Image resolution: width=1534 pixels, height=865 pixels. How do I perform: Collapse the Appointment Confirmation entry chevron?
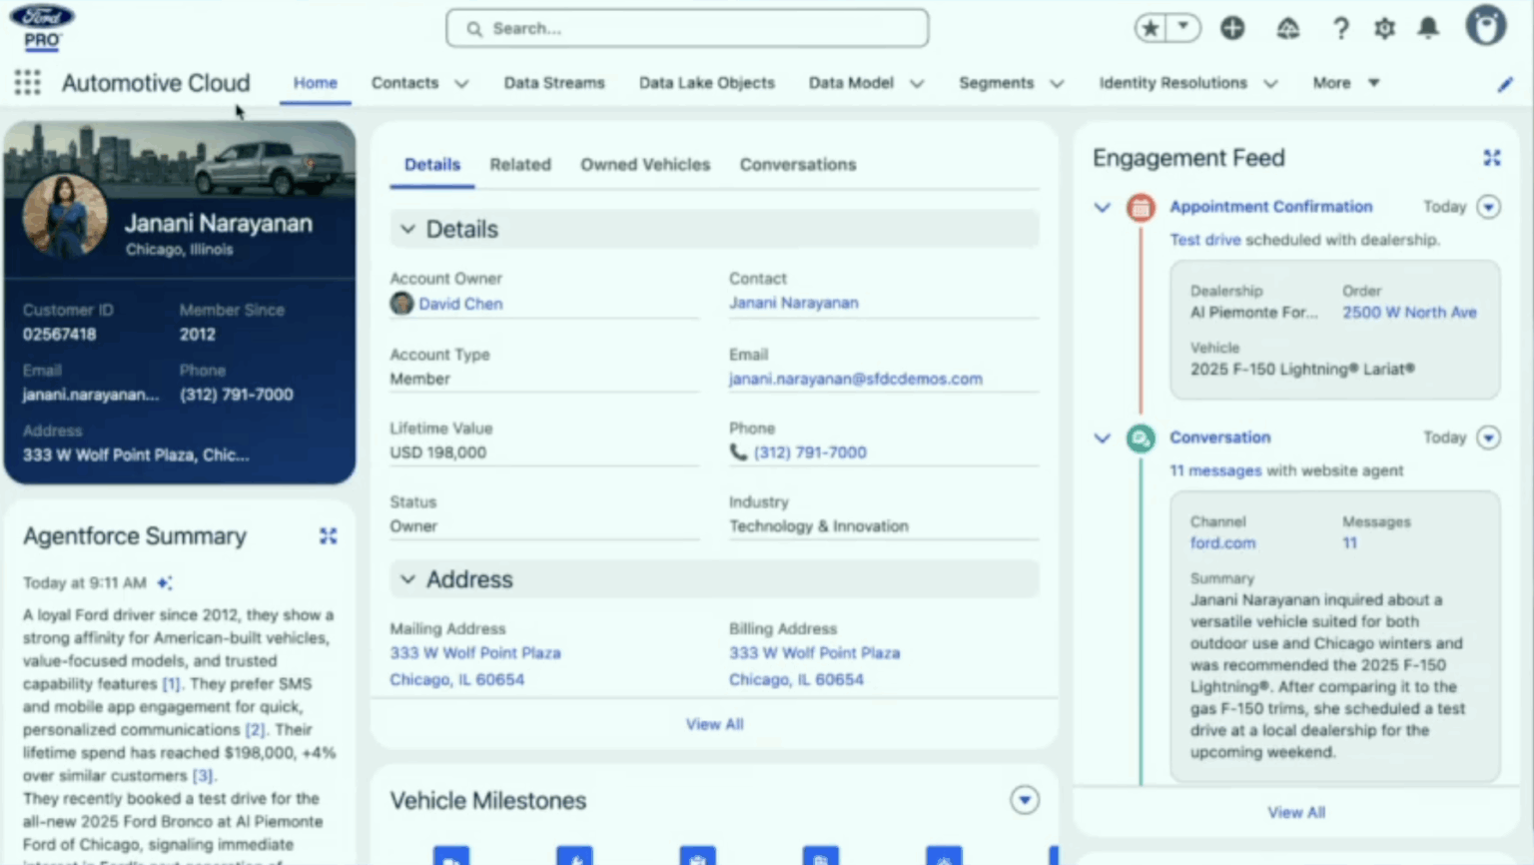coord(1102,208)
